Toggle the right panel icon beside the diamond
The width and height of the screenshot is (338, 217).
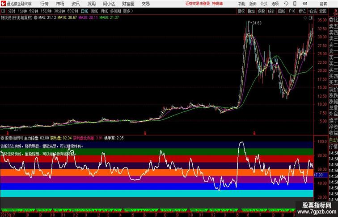311,18
